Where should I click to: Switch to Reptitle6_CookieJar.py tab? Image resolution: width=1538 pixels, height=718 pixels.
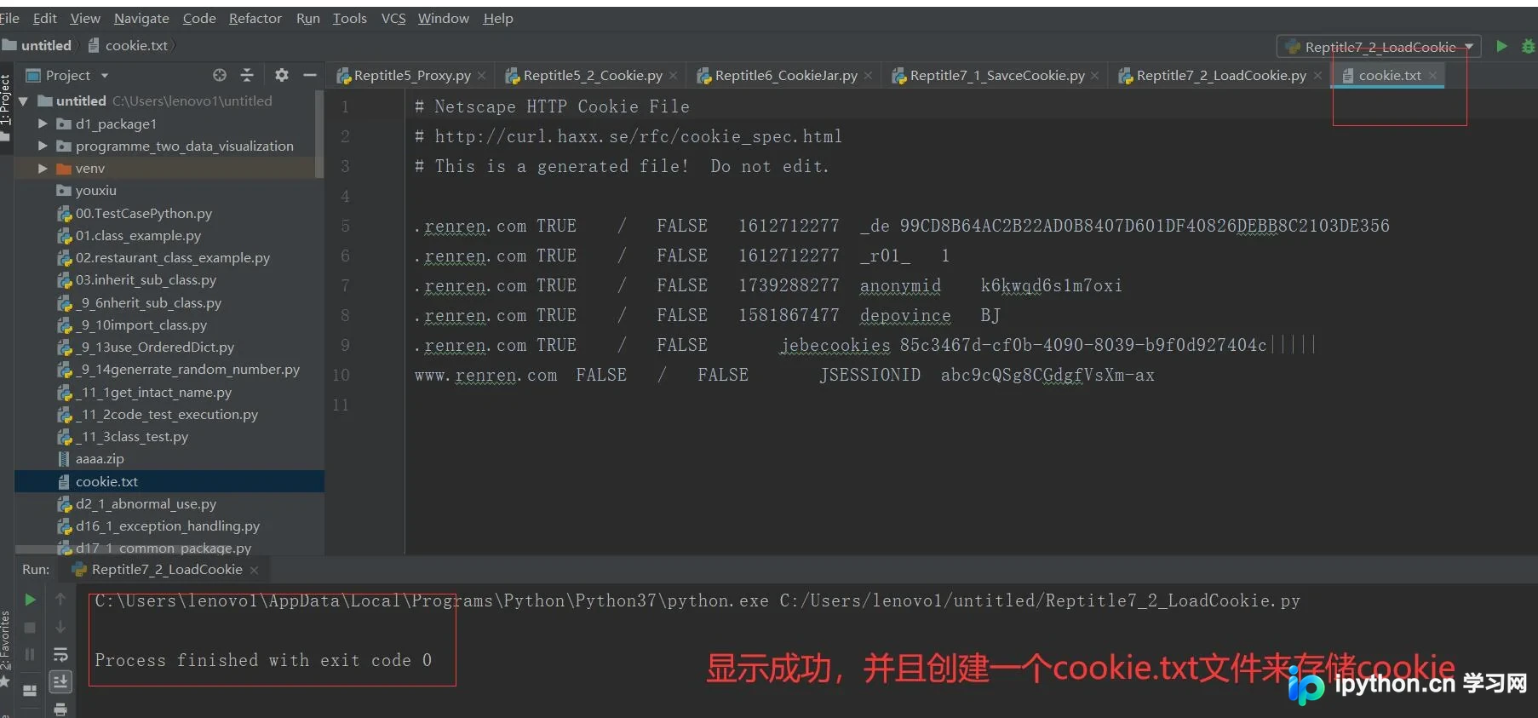click(786, 76)
